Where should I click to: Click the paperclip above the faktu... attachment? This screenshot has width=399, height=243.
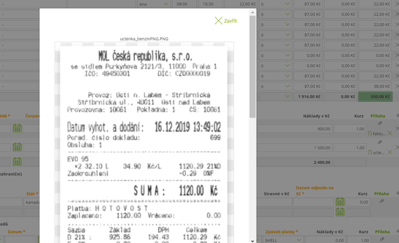(380, 123)
